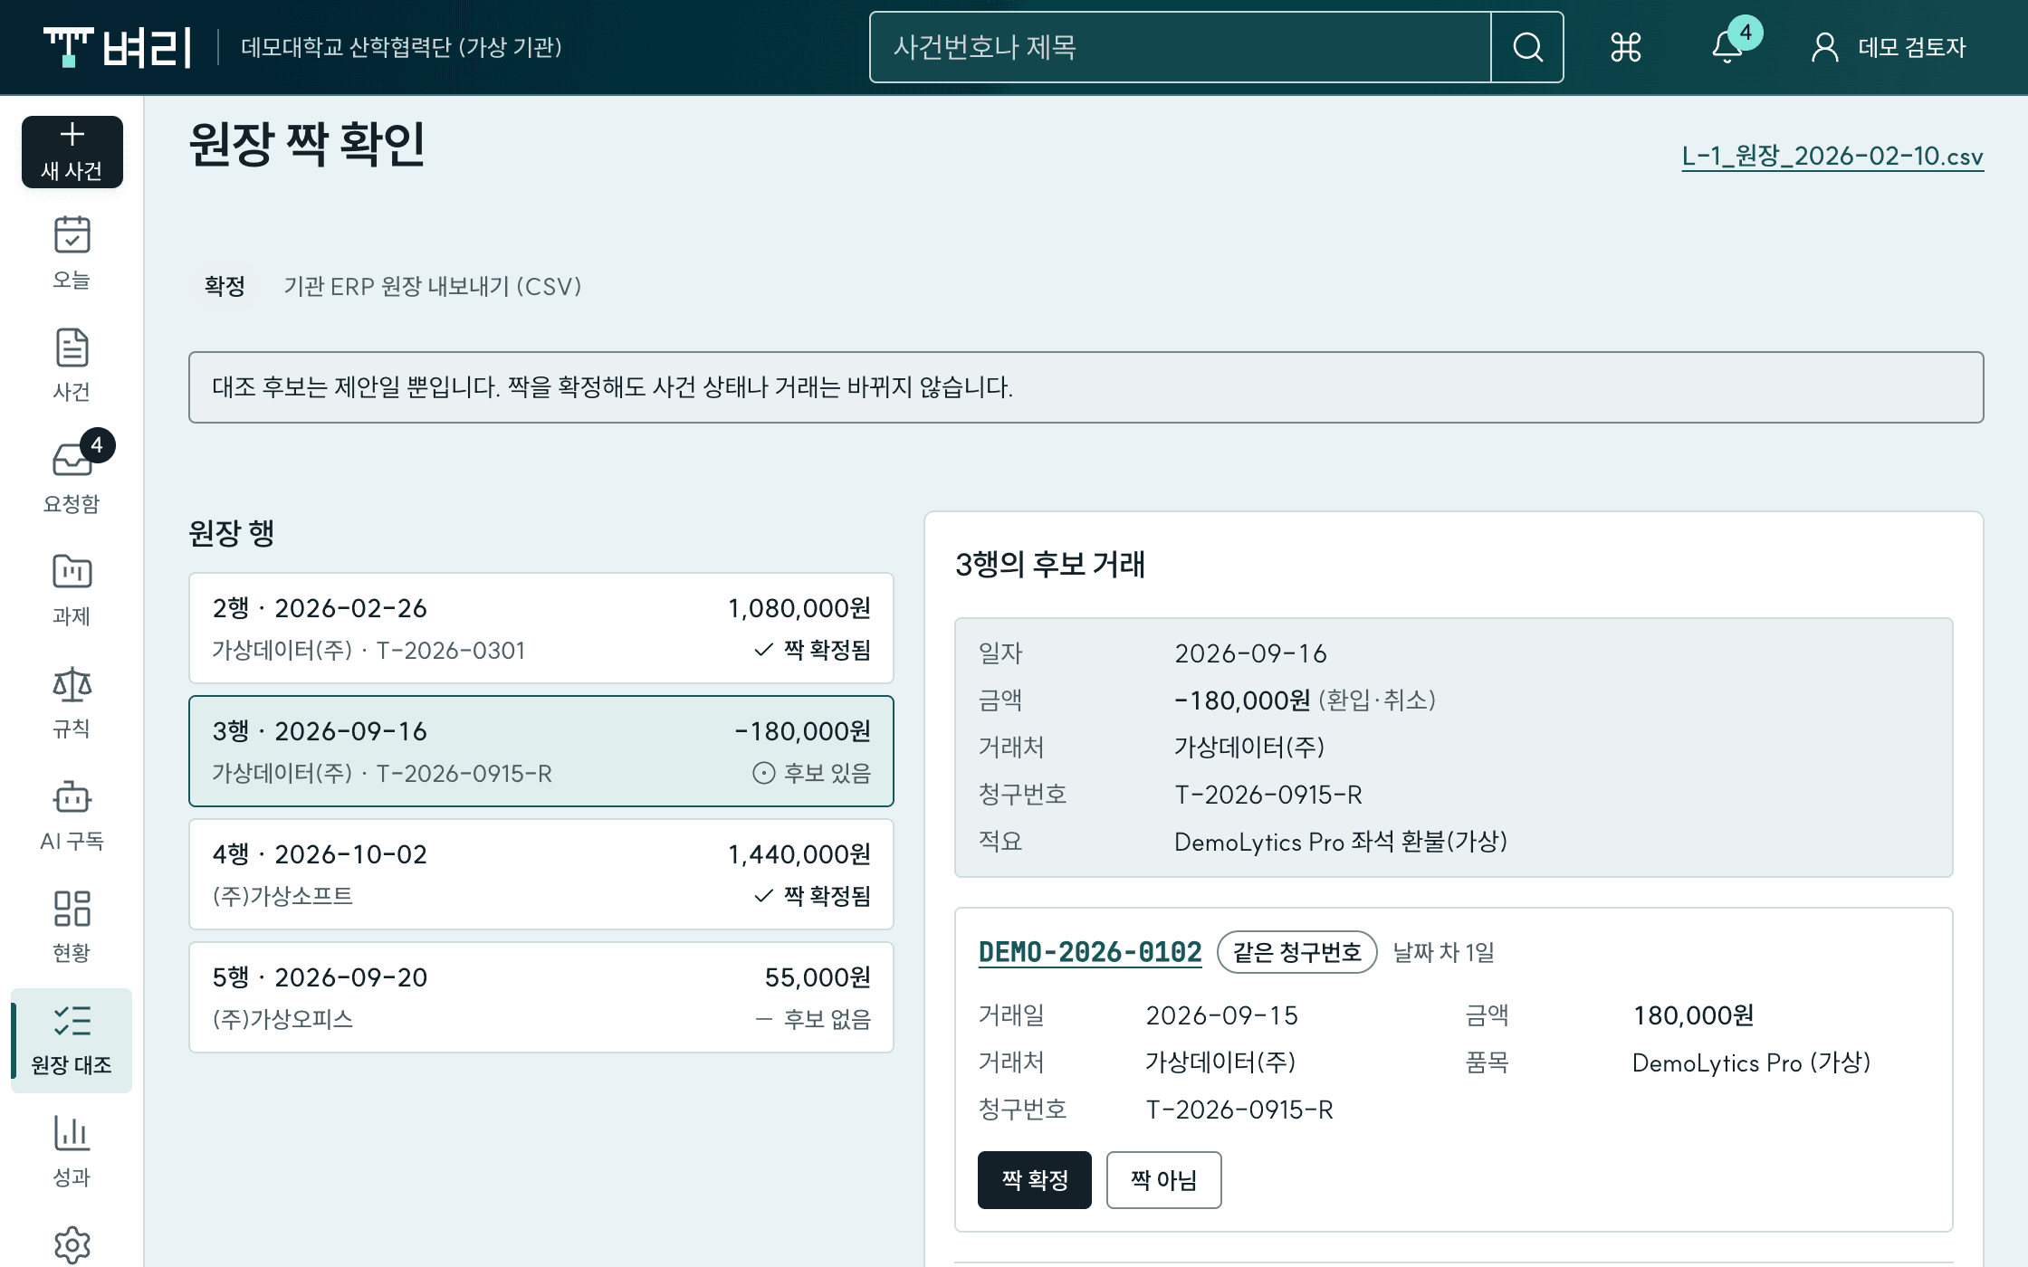Image resolution: width=2028 pixels, height=1267 pixels.
Task: Open the settings gear in sidebar
Action: coord(72,1245)
